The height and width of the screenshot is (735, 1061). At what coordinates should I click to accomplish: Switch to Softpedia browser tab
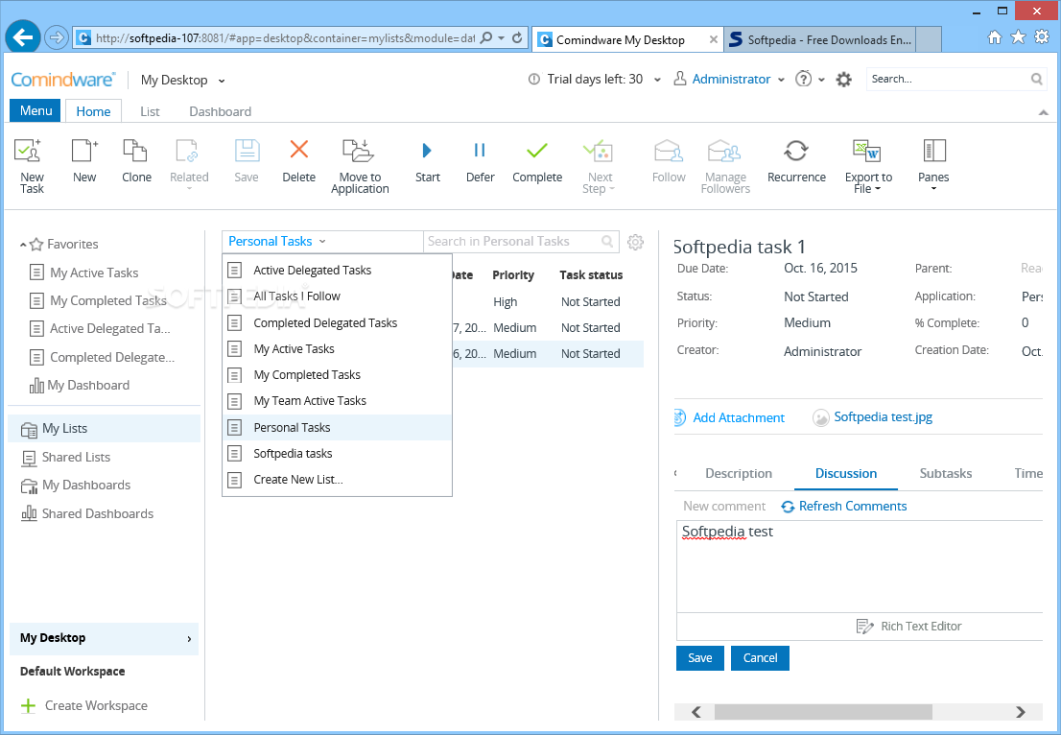click(821, 40)
